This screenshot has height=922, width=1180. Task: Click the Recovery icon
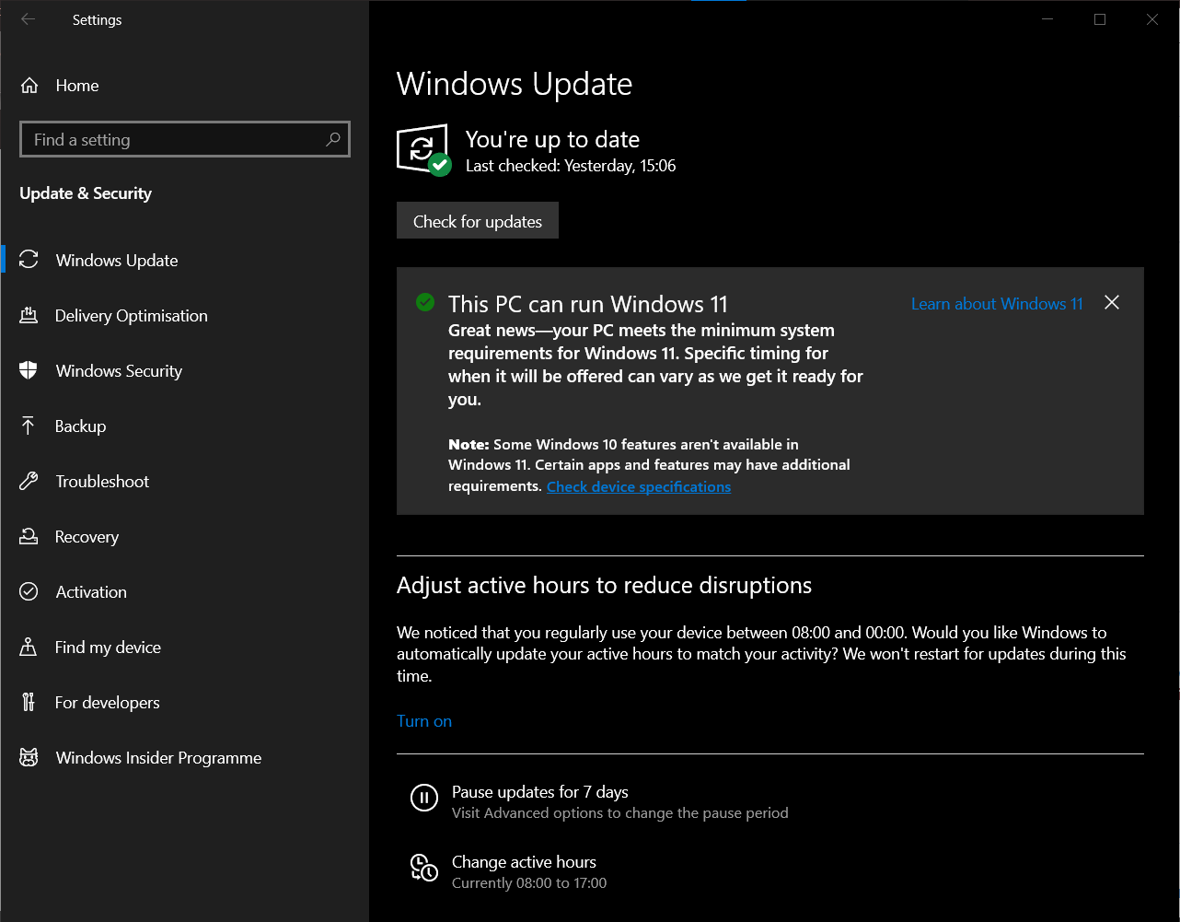click(29, 536)
